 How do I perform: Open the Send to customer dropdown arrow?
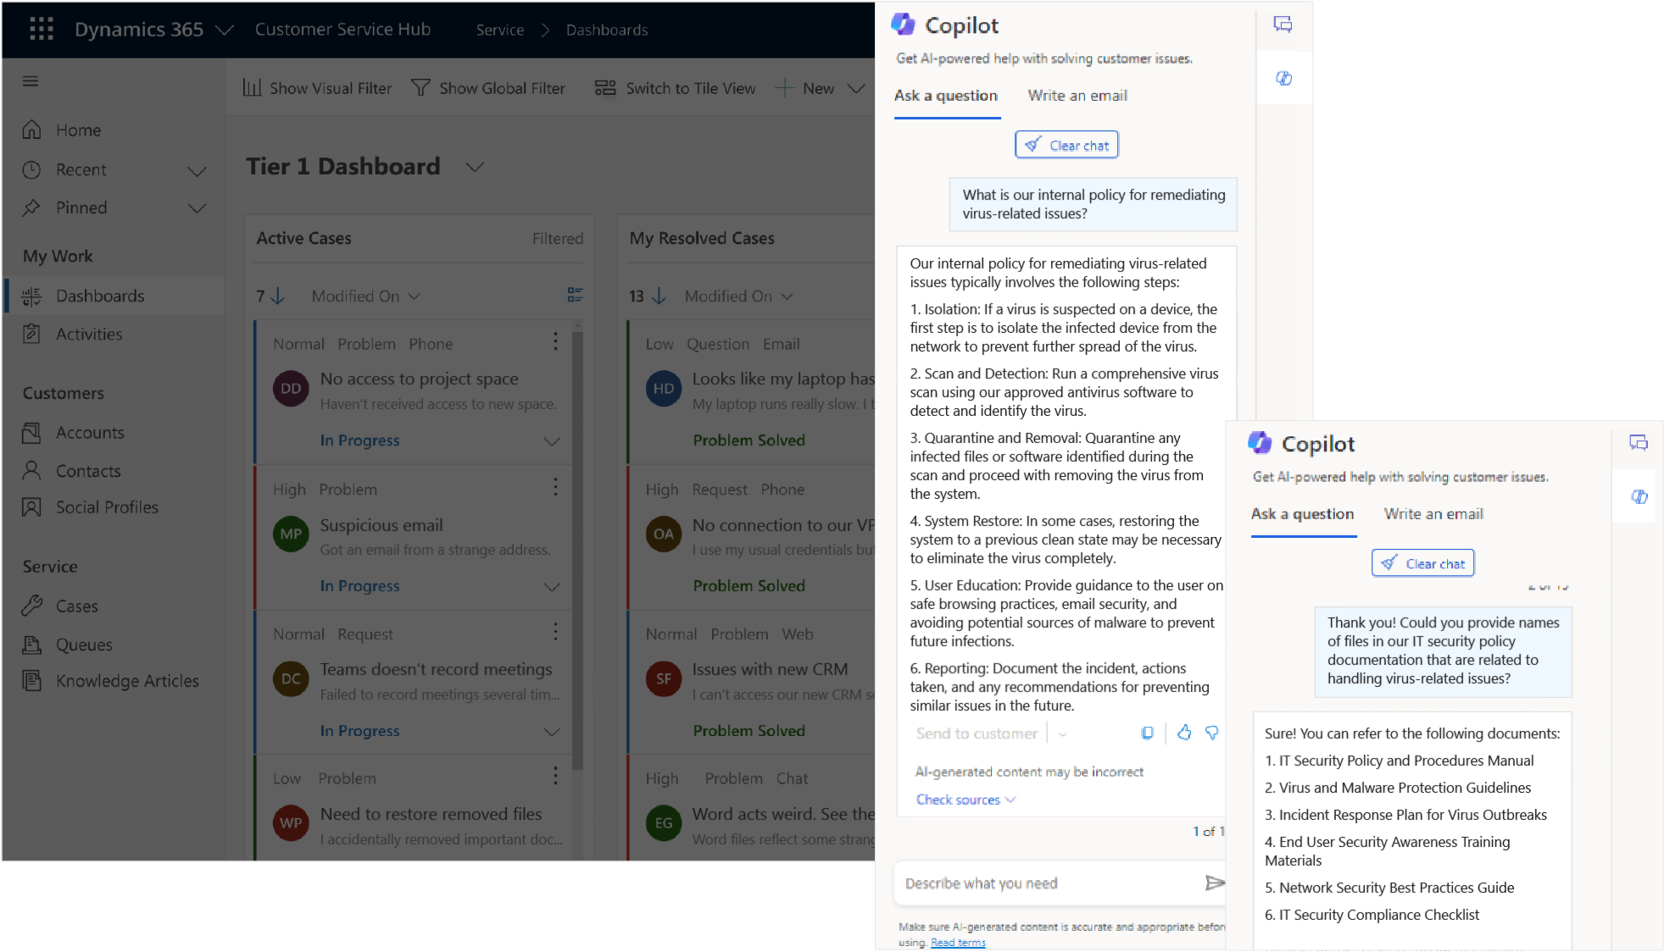click(1063, 733)
